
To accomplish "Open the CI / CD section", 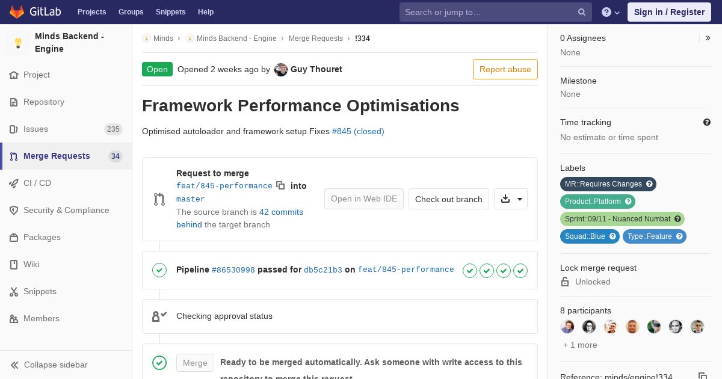I will (x=37, y=183).
